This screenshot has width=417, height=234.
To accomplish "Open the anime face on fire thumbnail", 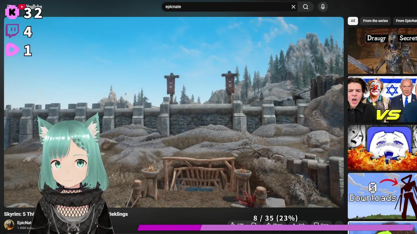I will point(382,148).
